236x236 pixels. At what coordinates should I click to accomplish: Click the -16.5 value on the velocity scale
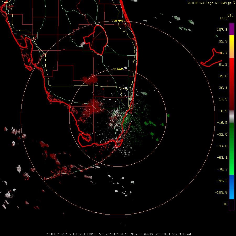click(222, 123)
